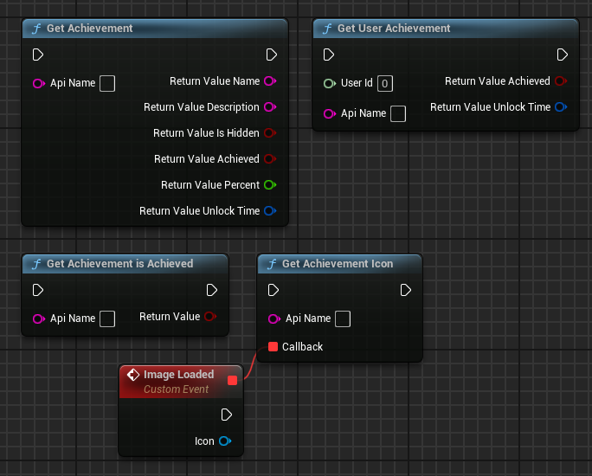Click Api Name field in Get Achievement Icon
Viewport: 592px width, 476px height.
tap(343, 319)
